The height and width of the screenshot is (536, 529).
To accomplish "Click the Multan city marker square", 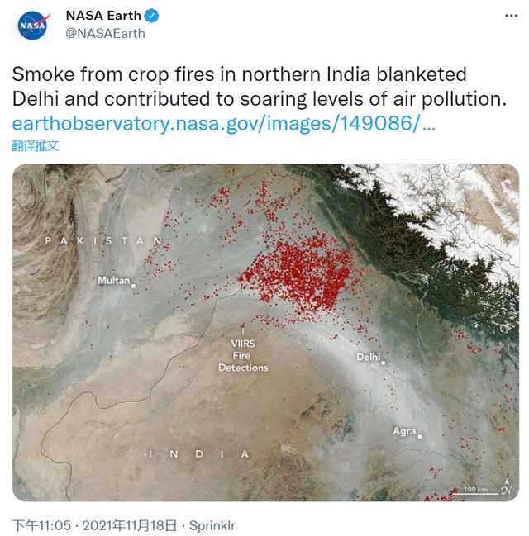I will point(133,286).
